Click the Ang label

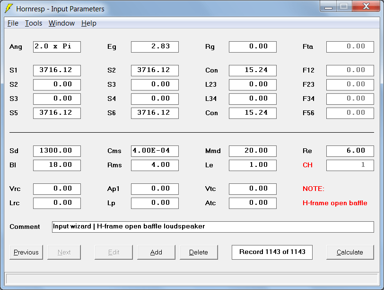[16, 47]
